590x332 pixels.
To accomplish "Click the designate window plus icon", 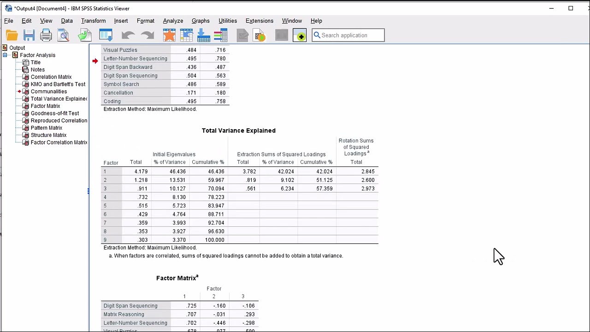I will click(x=300, y=35).
